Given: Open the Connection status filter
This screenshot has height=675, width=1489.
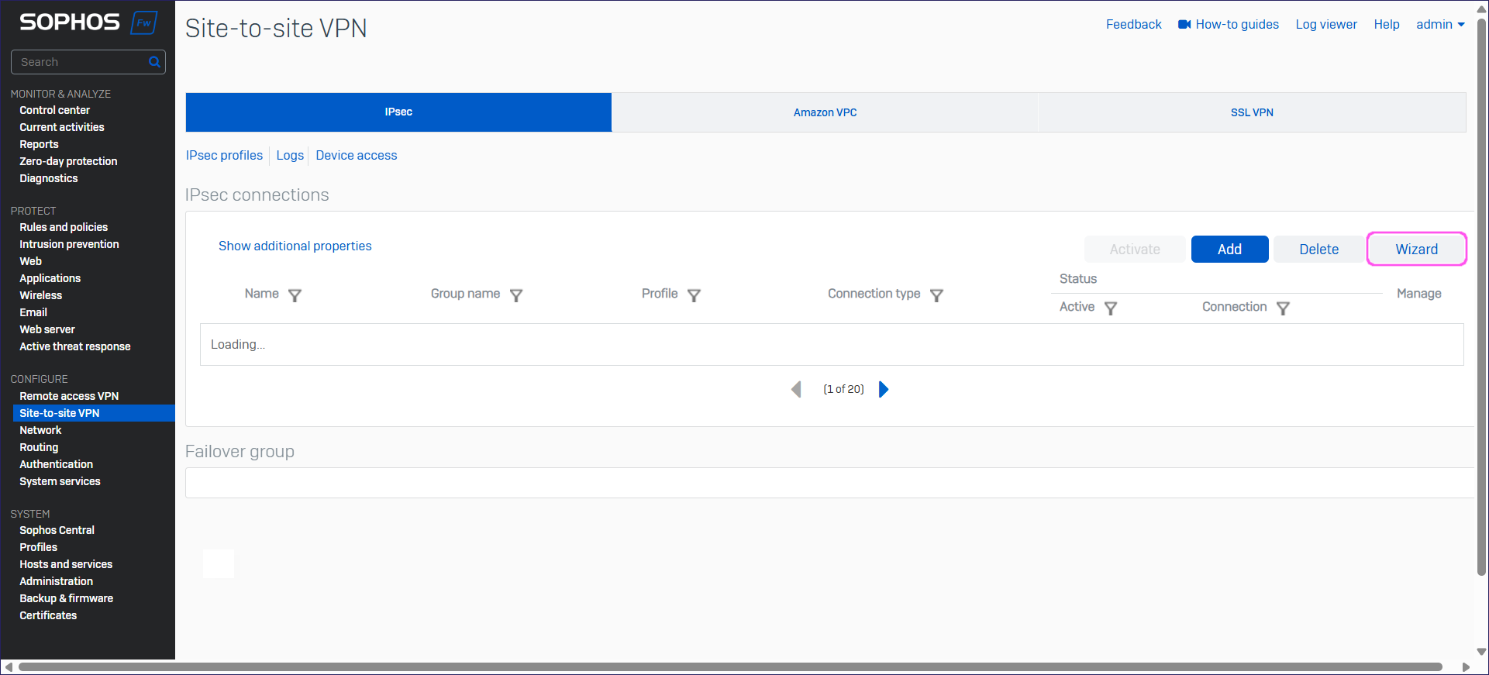Looking at the screenshot, I should (x=1283, y=308).
